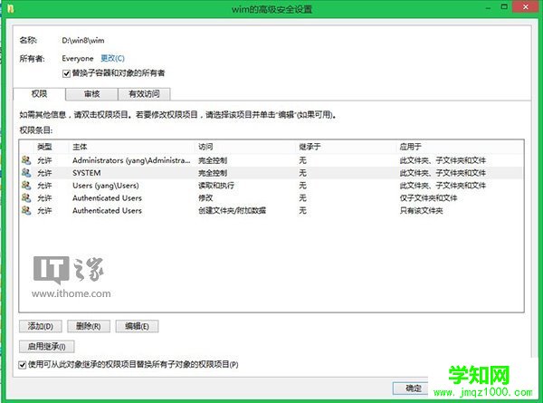This screenshot has width=543, height=403.
Task: Click 读取和执行 access cell
Action: [x=216, y=186]
